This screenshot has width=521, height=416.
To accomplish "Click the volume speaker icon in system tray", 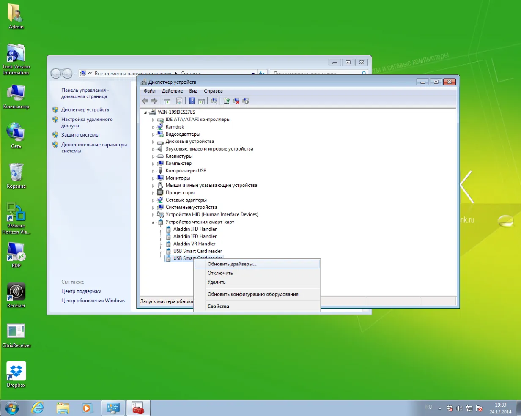I will point(460,408).
